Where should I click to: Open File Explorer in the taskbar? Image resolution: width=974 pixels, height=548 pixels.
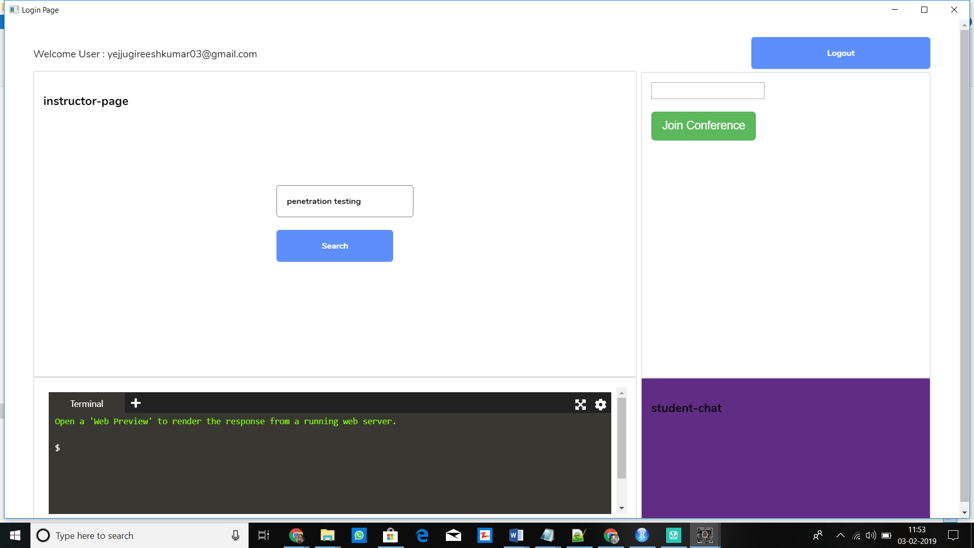pyautogui.click(x=328, y=535)
